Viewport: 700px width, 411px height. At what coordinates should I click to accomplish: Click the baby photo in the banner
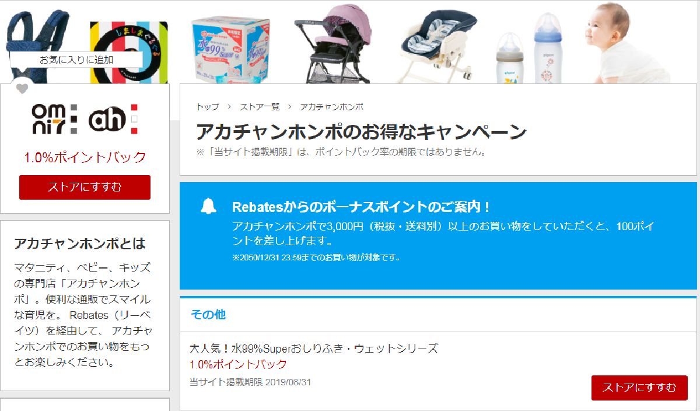click(x=628, y=43)
